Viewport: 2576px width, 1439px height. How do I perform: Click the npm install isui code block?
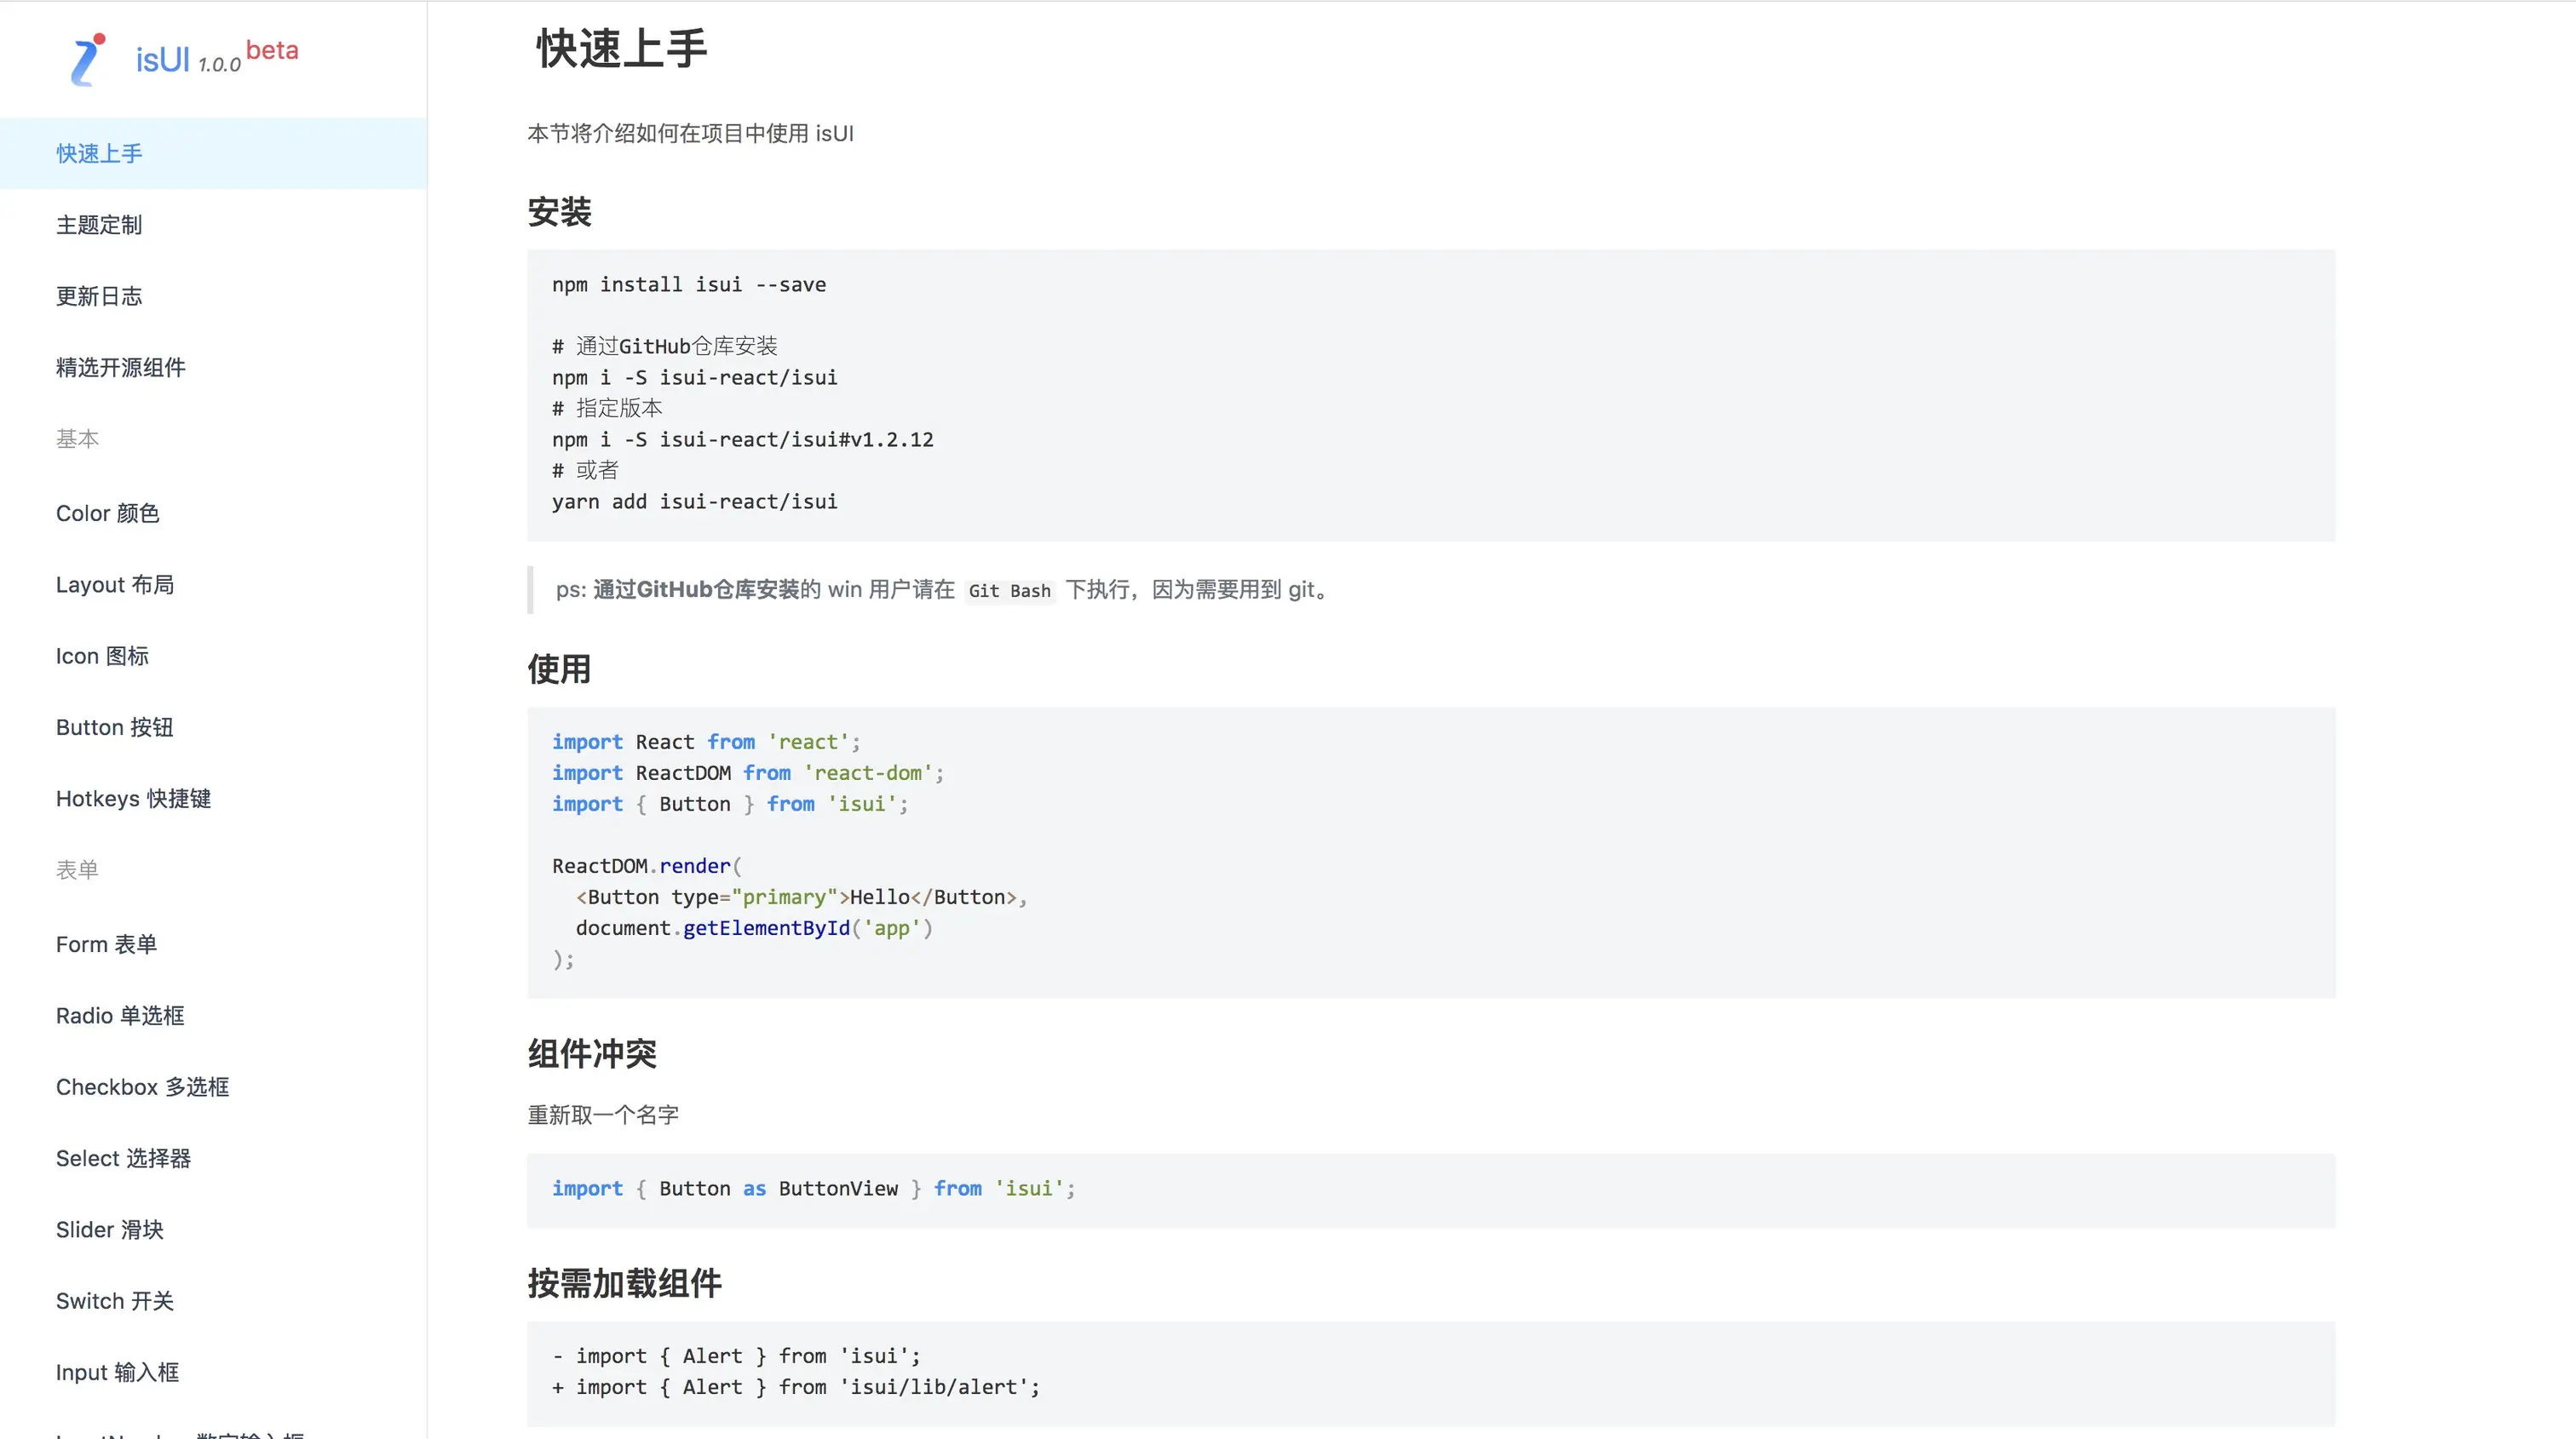(1430, 395)
